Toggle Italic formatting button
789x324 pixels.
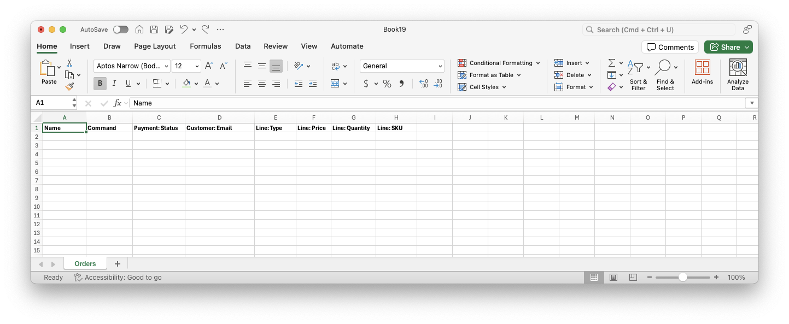(x=114, y=84)
